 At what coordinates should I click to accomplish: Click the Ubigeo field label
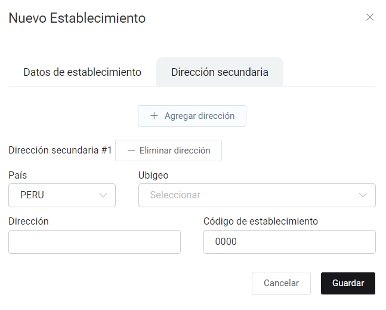[153, 175]
